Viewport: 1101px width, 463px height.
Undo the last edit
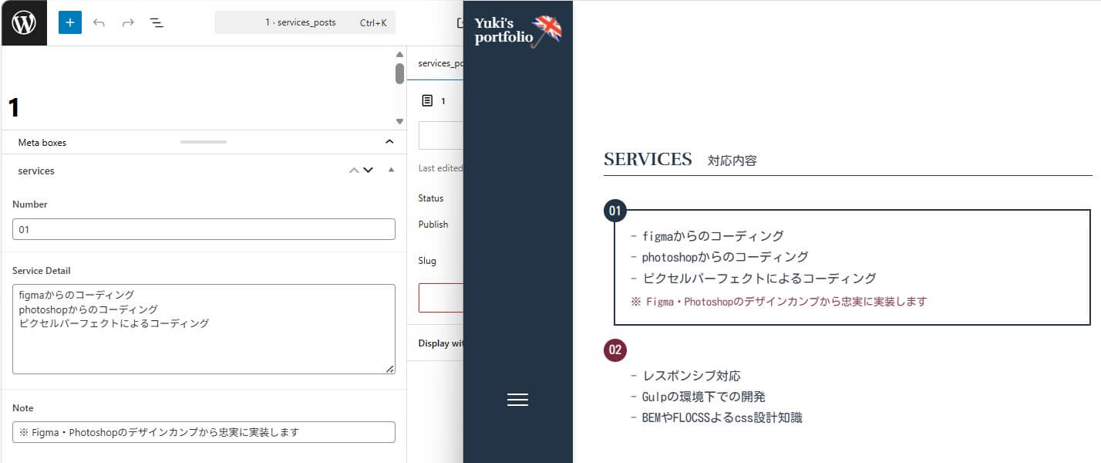[x=99, y=22]
